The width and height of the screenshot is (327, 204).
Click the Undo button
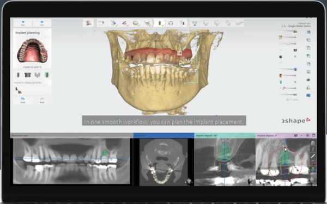click(x=23, y=100)
